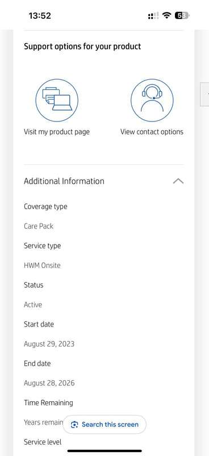
Task: Click the Visit my product page link
Action: point(57,132)
